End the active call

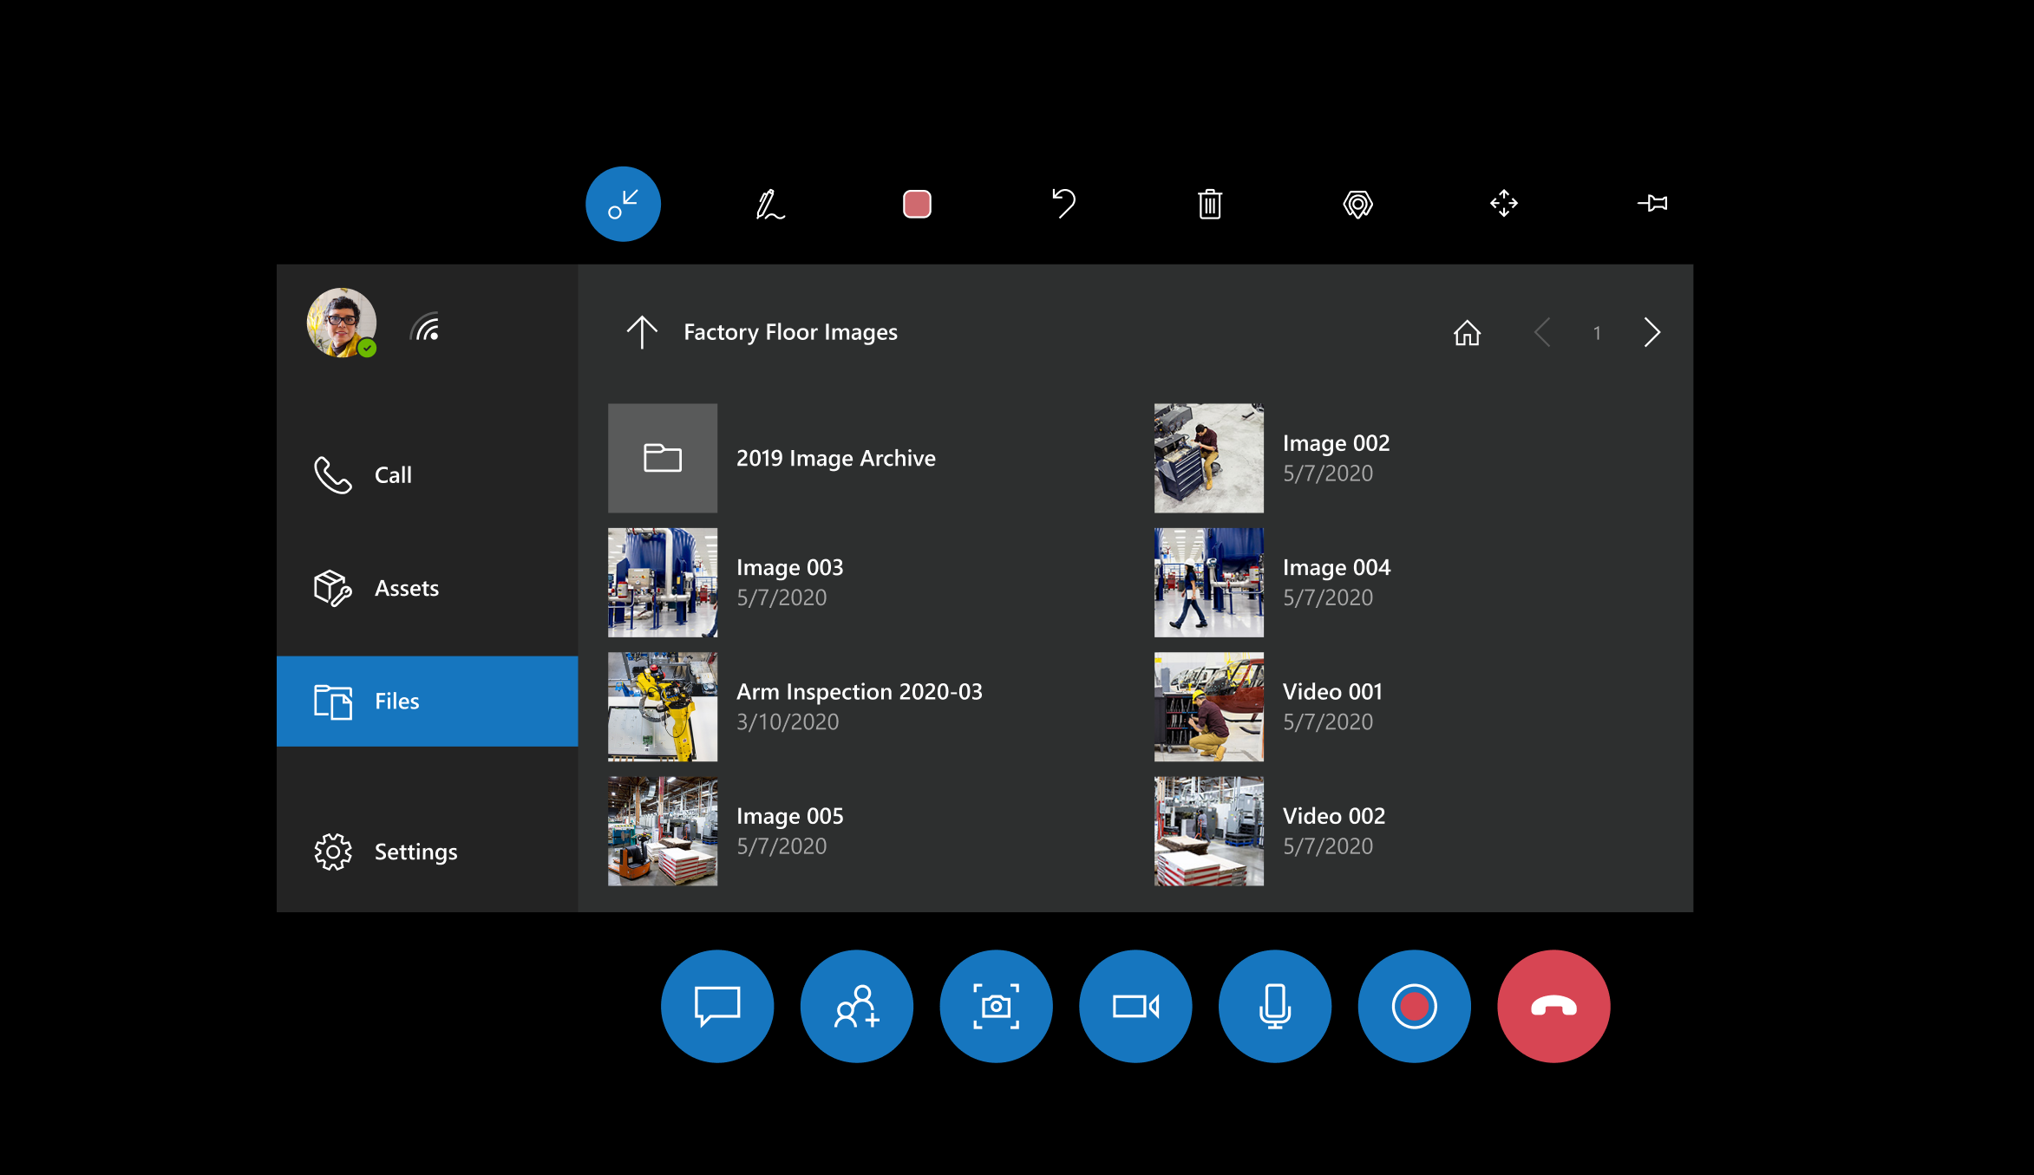coord(1555,1007)
